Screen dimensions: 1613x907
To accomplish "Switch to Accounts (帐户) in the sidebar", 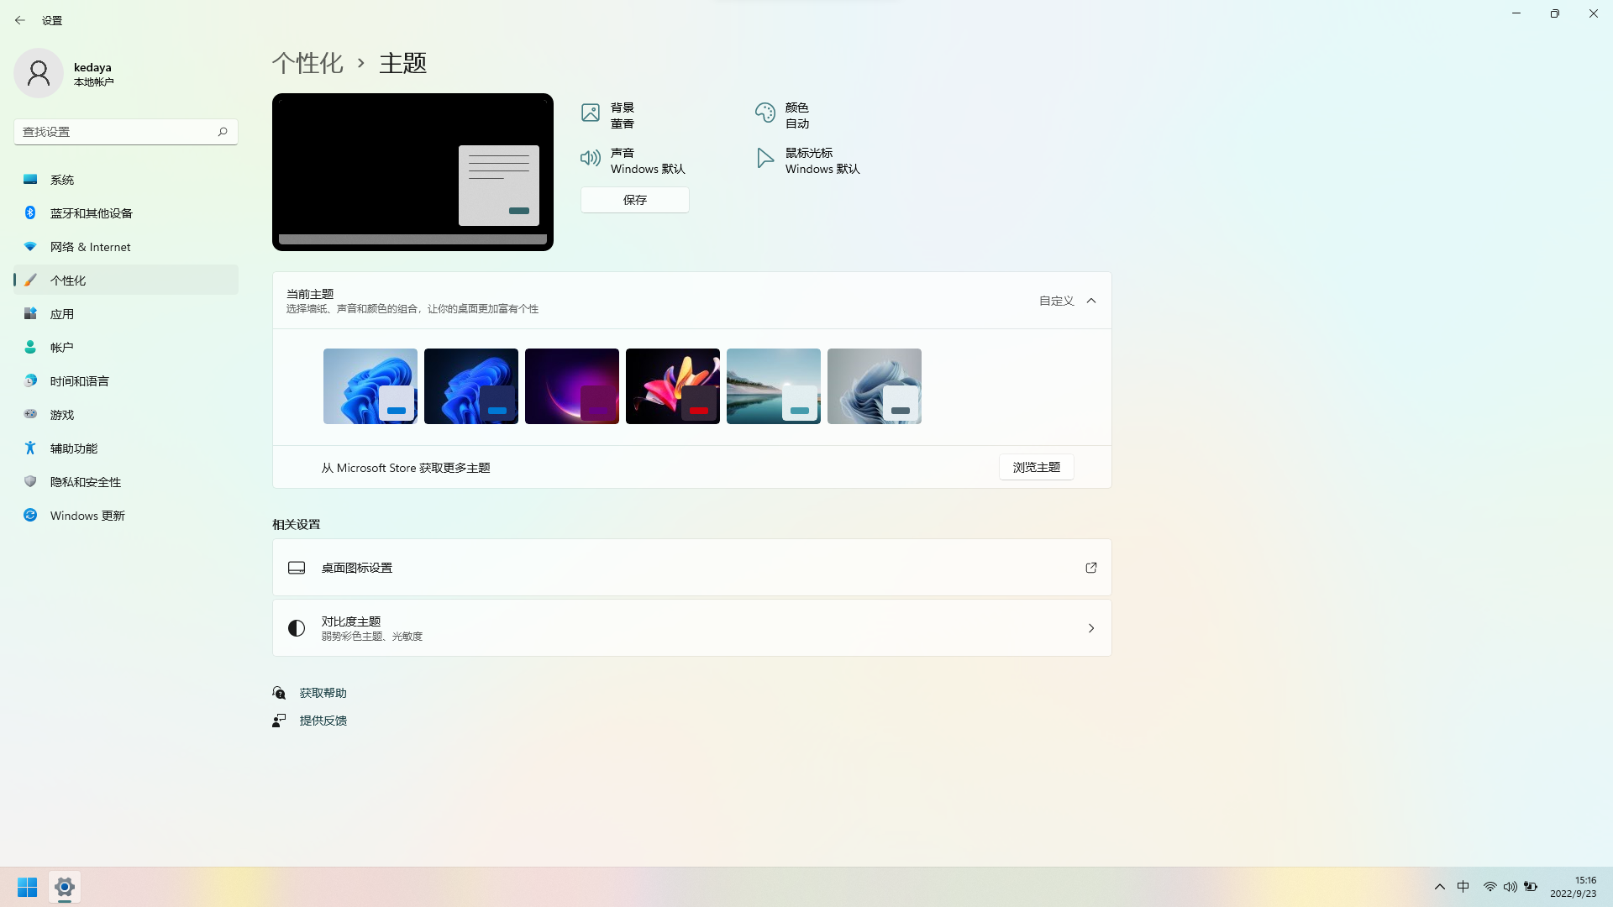I will [x=62, y=348].
